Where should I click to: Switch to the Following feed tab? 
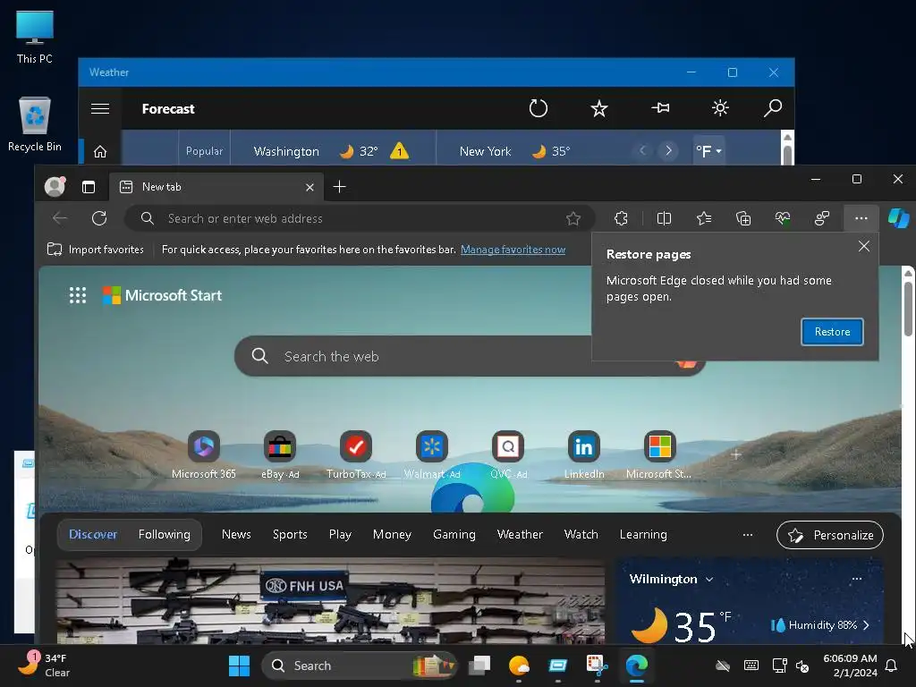pos(165,535)
